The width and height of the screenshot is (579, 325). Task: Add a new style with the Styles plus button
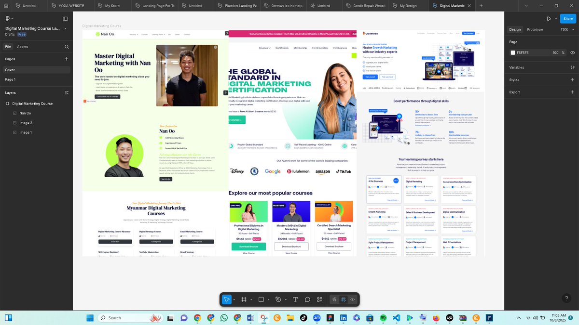tap(572, 78)
